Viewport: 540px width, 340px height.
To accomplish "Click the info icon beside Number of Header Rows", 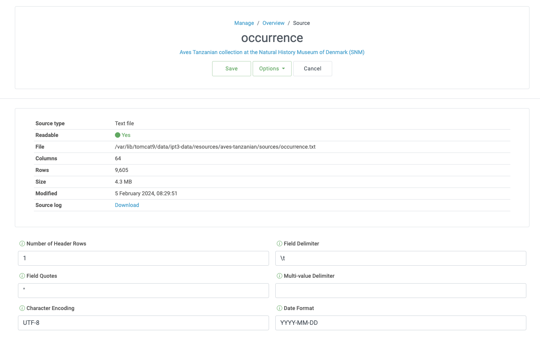I will (22, 244).
